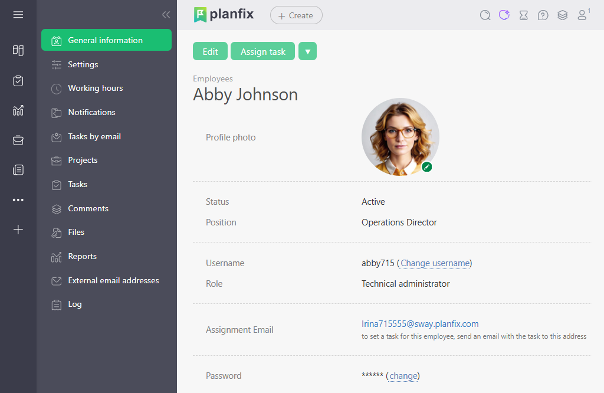The image size is (604, 393).
Task: Open the search magnifier icon
Action: [x=485, y=15]
